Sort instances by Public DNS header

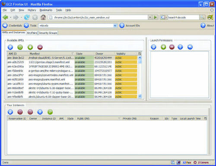(98, 118)
